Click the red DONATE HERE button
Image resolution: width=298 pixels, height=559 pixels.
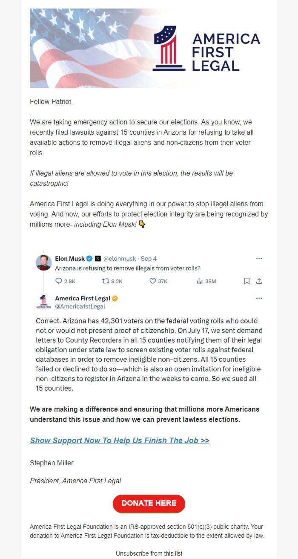pyautogui.click(x=149, y=503)
